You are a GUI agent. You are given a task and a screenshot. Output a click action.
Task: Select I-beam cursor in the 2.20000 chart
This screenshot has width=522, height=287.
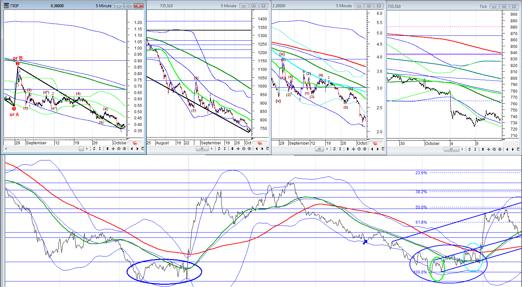(340, 149)
